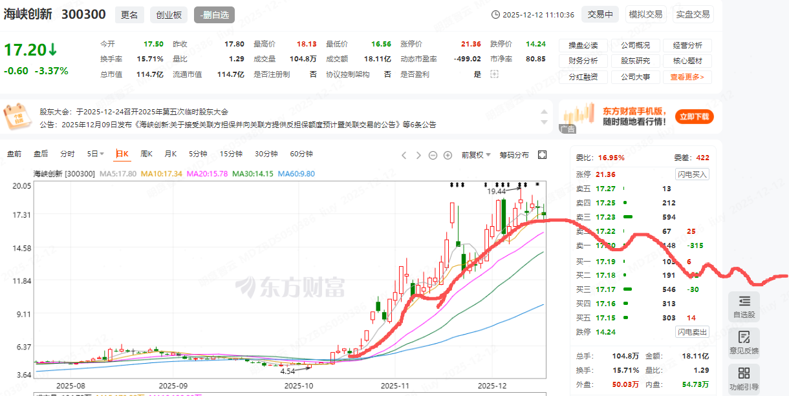
Task: Shift chart right with next arrow
Action: coord(418,155)
